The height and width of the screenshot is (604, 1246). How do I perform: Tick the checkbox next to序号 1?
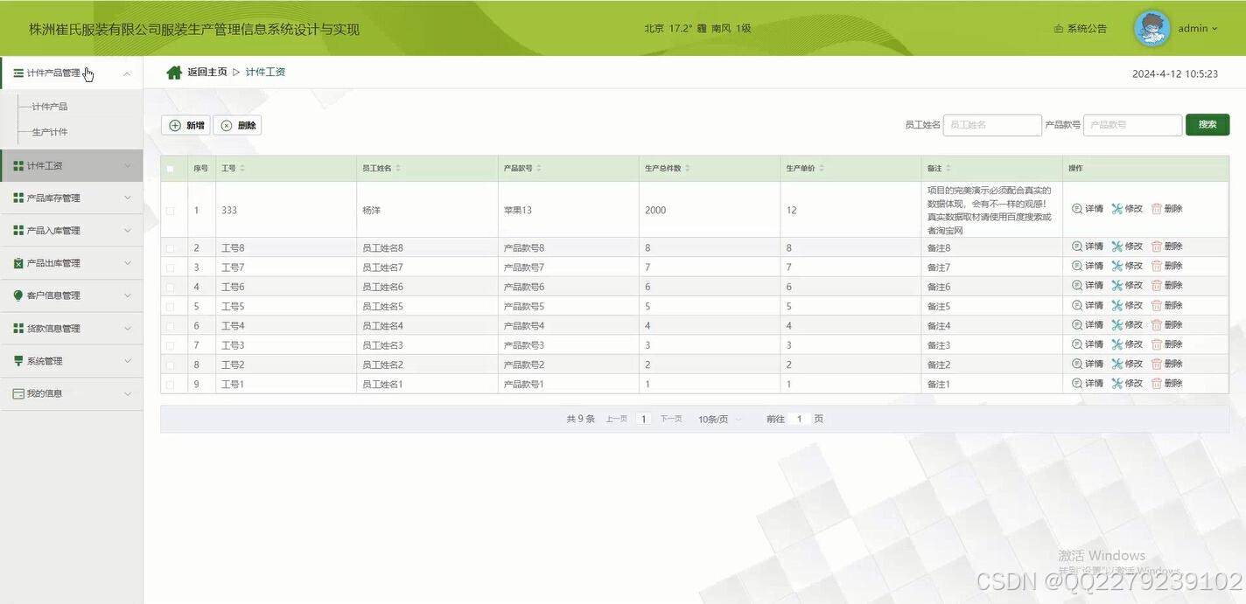[171, 210]
